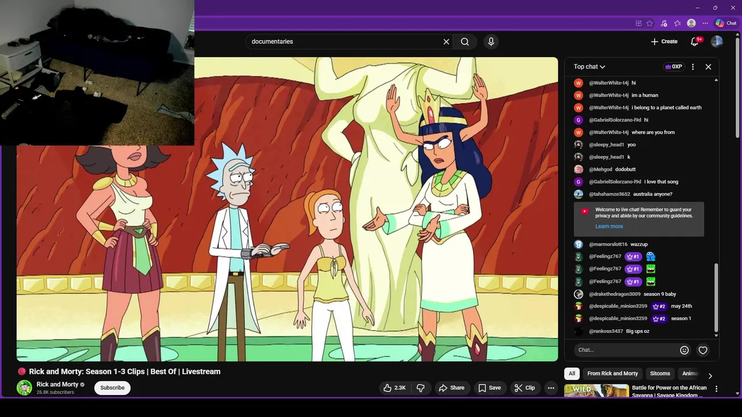Select the partially visible Anima chip

pos(690,374)
